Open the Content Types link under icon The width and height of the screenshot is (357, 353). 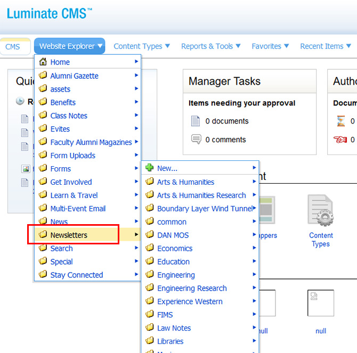coord(321,240)
